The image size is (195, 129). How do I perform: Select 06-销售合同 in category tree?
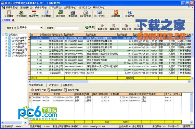(x=18, y=53)
